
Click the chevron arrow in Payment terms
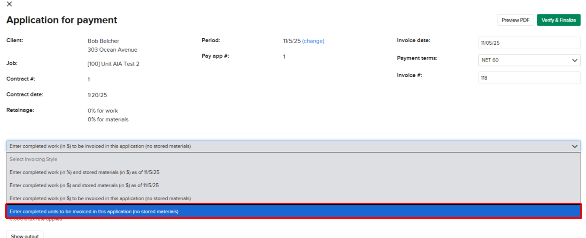pos(574,60)
